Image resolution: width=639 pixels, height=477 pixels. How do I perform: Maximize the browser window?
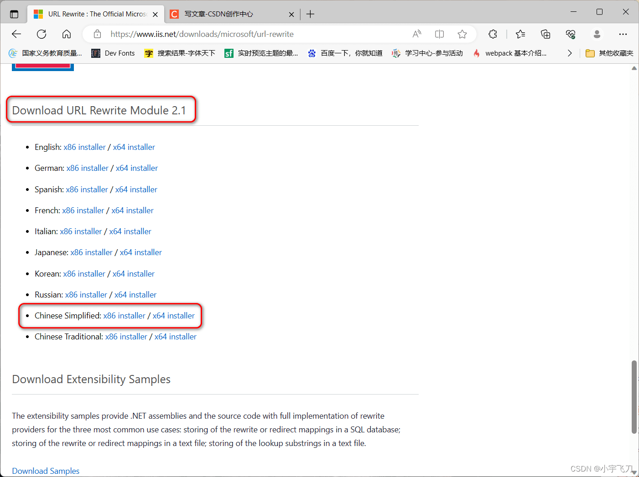tap(600, 12)
